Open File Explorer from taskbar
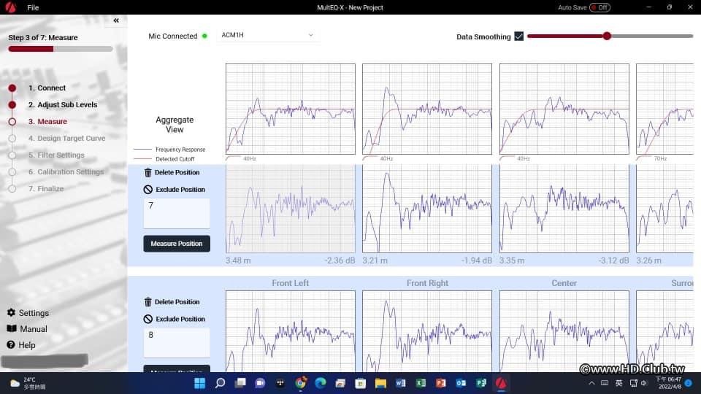Image resolution: width=701 pixels, height=394 pixels. [380, 383]
